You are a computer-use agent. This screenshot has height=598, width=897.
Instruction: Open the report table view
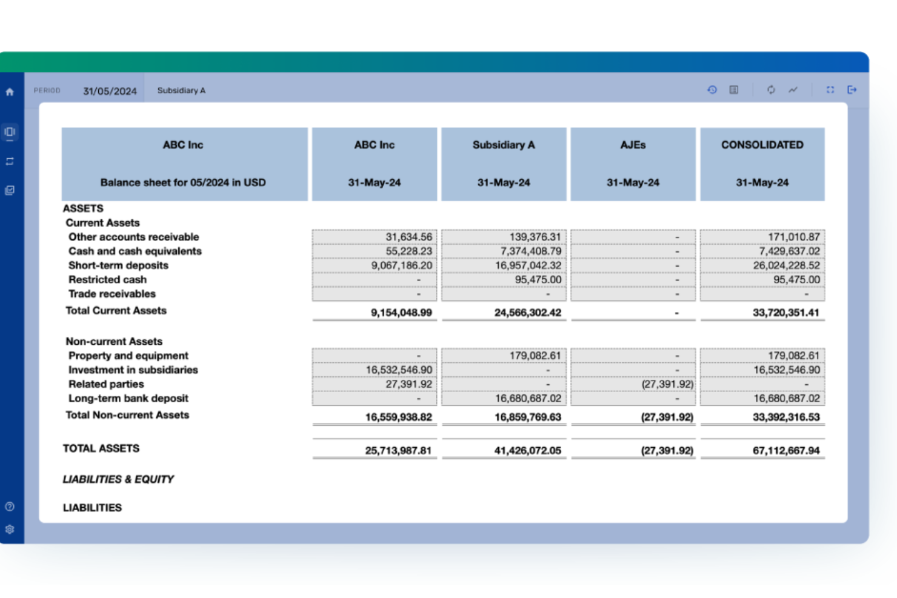734,90
